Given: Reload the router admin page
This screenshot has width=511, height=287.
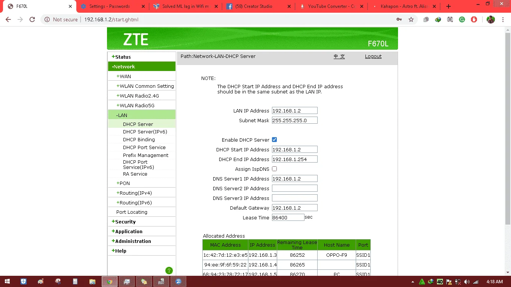Looking at the screenshot, I should point(32,19).
